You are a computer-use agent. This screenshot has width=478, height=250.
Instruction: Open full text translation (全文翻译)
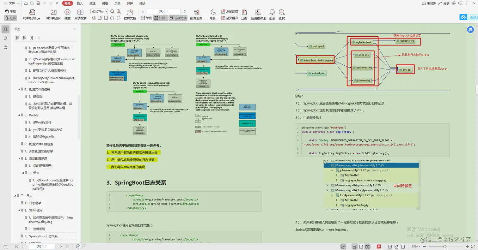point(230,18)
